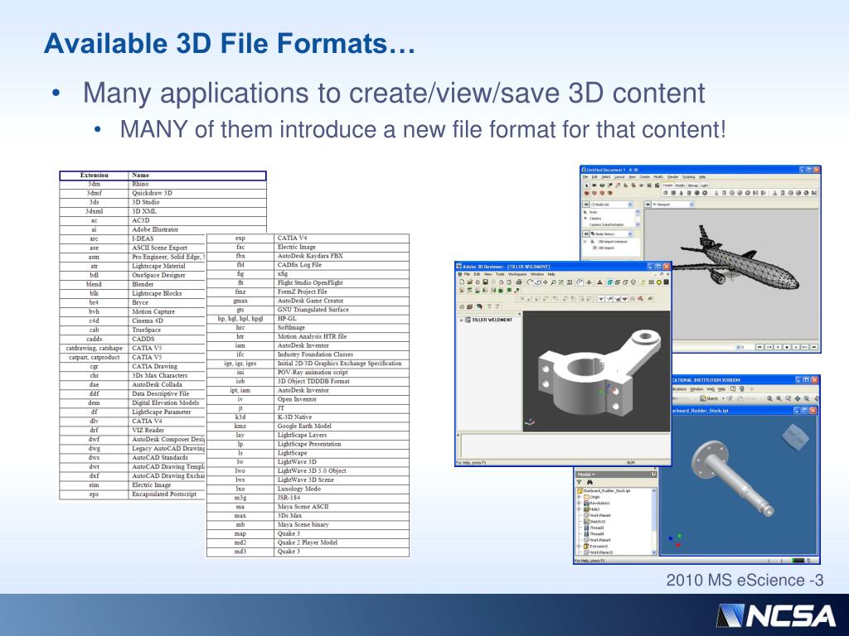Image resolution: width=849 pixels, height=636 pixels.
Task: Click ViewCube in Inventor viewport
Action: tap(796, 437)
